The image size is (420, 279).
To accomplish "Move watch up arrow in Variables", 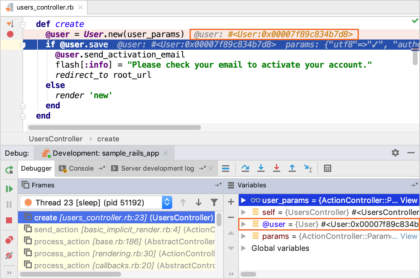I will 231,233.
